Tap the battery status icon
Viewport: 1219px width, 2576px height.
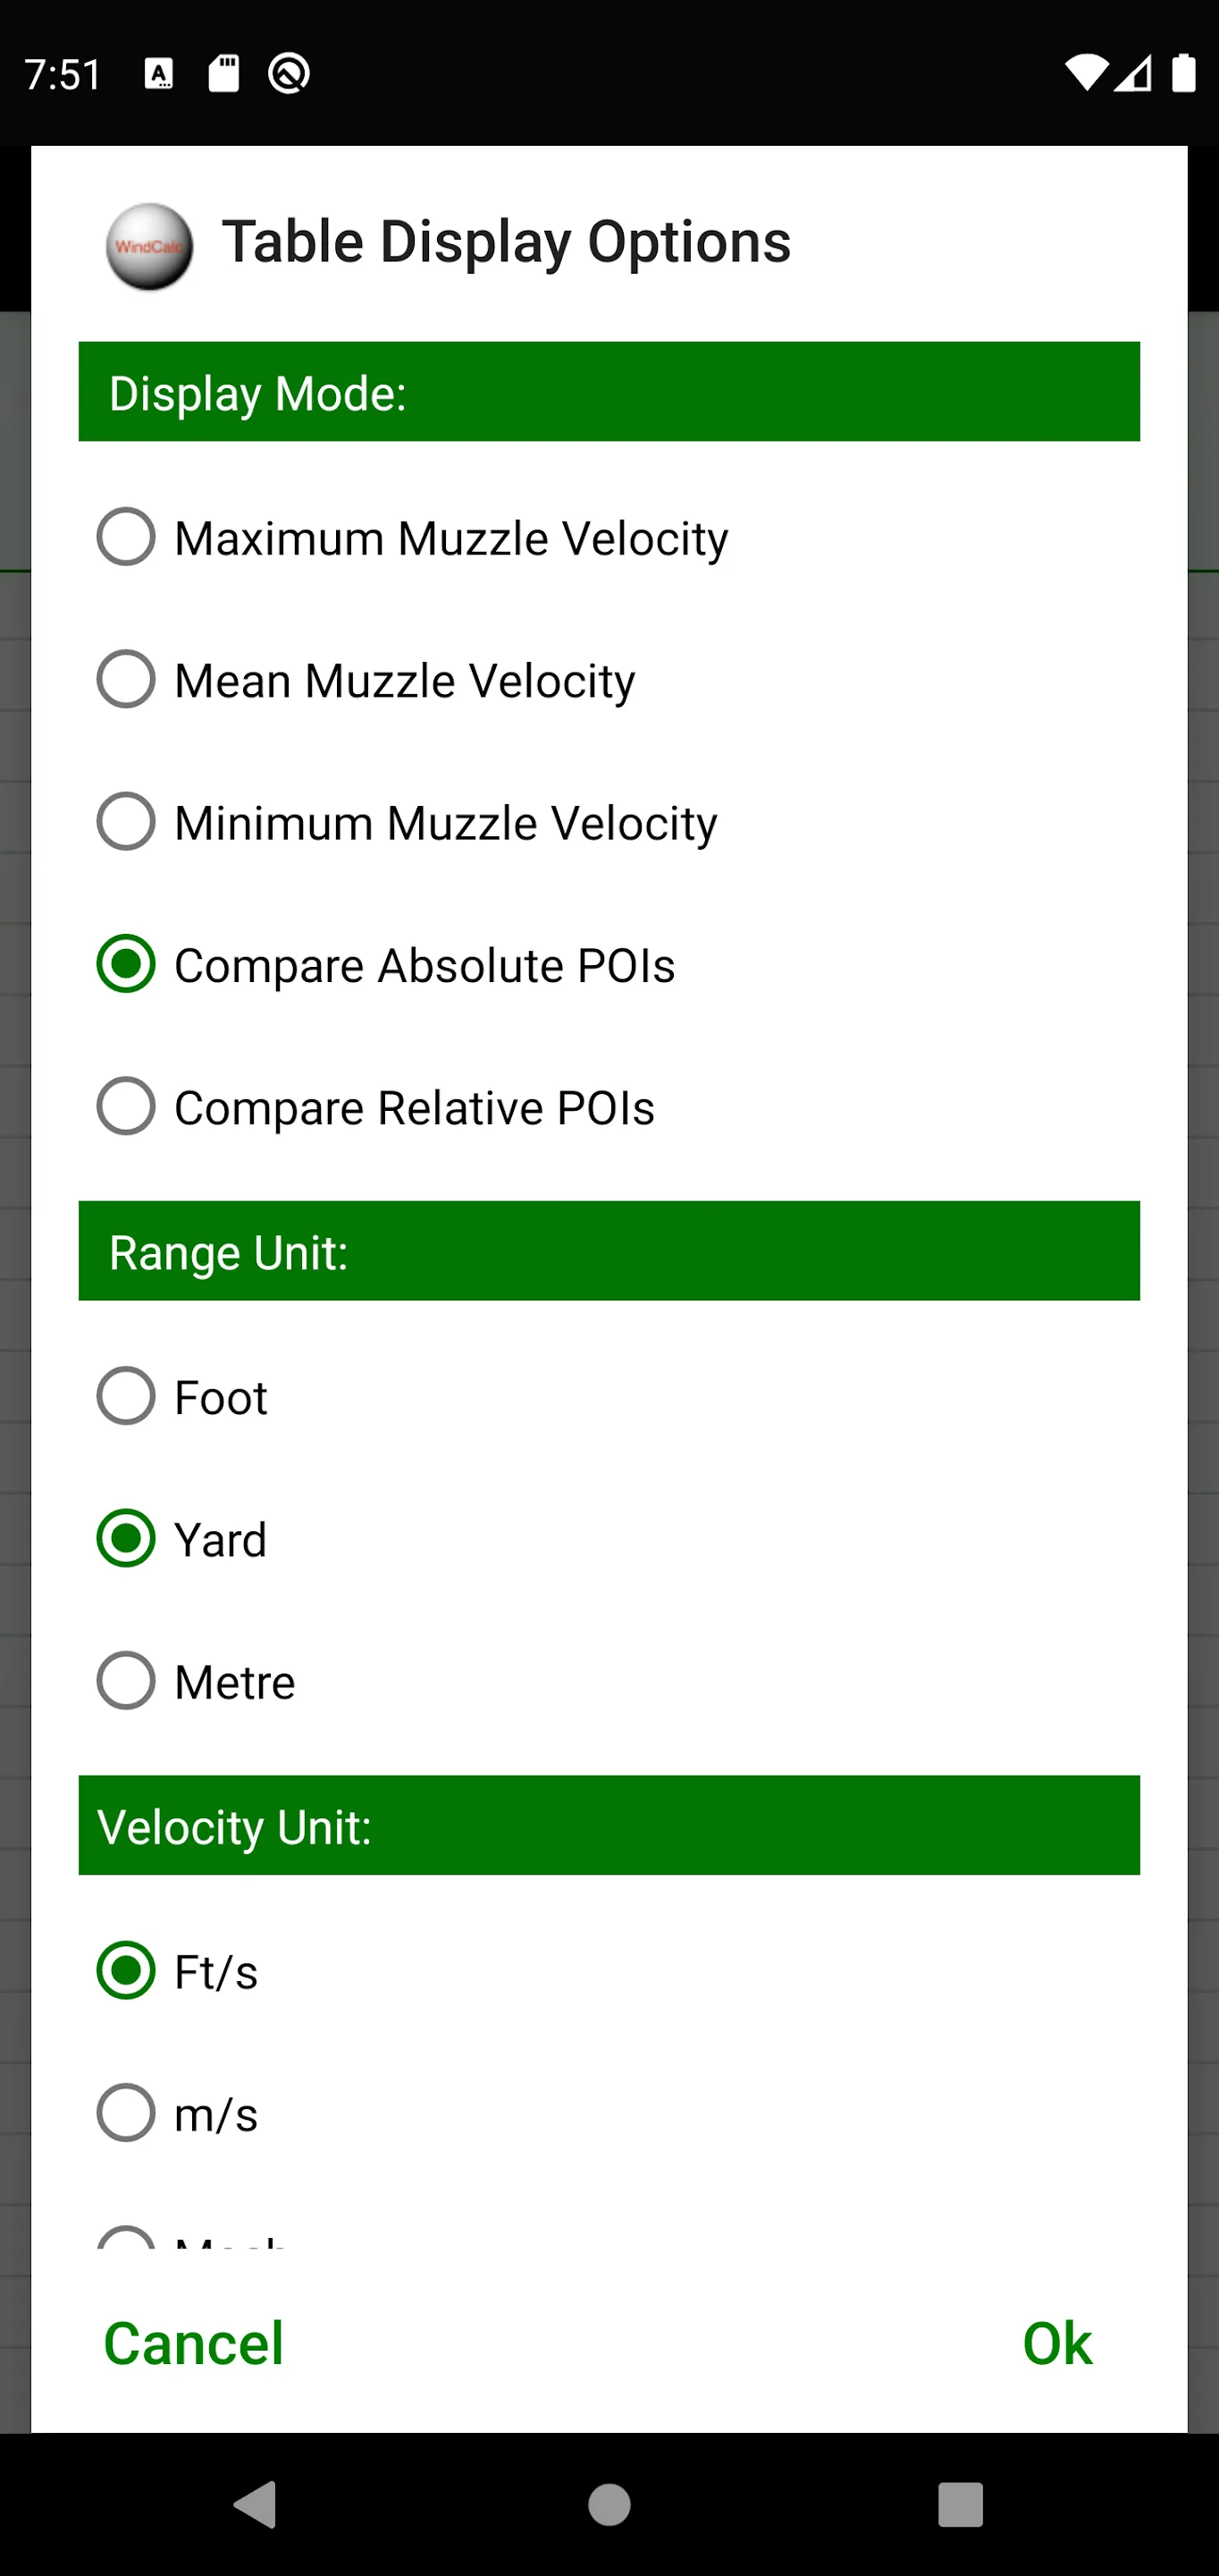coord(1183,73)
